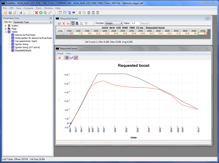The height and width of the screenshot is (163, 219).
Task: Maximize the Requested boost graph window
Action: click(x=200, y=48)
